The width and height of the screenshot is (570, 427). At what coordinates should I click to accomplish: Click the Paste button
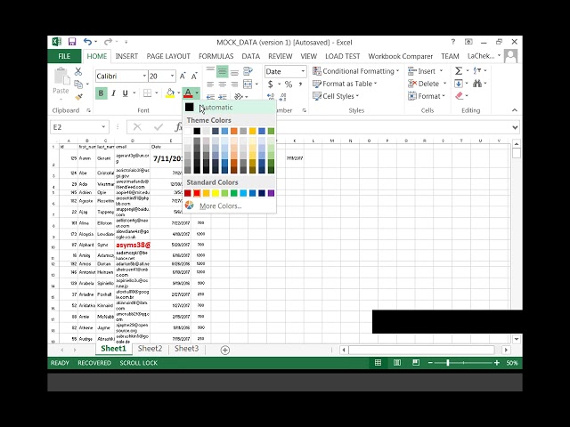pyautogui.click(x=61, y=85)
